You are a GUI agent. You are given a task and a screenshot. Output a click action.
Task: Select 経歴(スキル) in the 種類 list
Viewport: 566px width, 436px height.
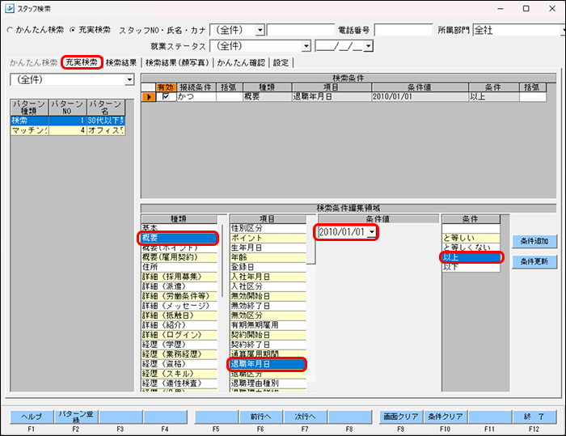pos(180,374)
